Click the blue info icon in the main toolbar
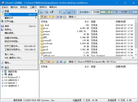 [64, 12]
